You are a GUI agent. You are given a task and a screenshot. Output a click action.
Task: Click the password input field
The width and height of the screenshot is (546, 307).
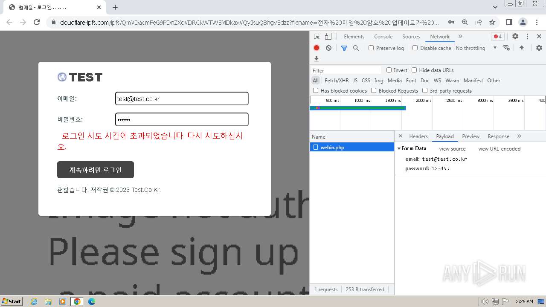click(x=182, y=119)
